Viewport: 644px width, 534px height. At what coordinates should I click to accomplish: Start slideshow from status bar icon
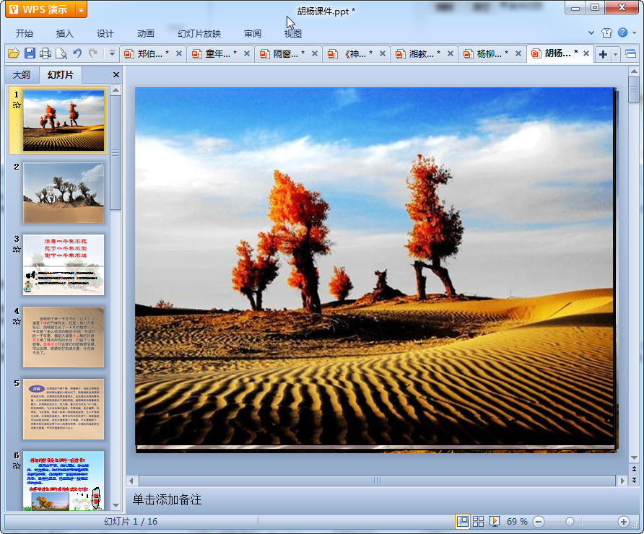[x=495, y=522]
